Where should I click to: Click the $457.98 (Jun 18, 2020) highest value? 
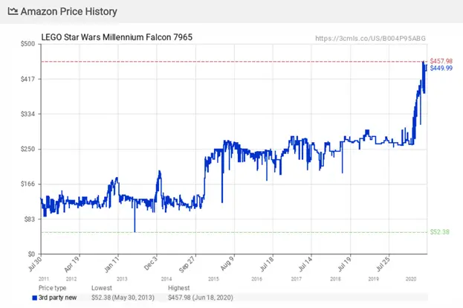click(x=201, y=298)
